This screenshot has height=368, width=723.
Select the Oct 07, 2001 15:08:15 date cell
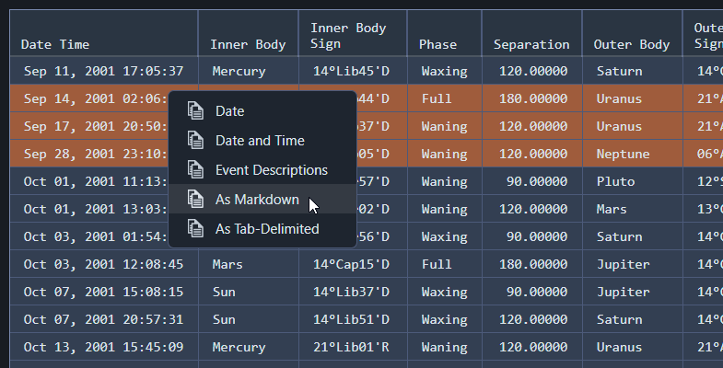[x=104, y=292]
